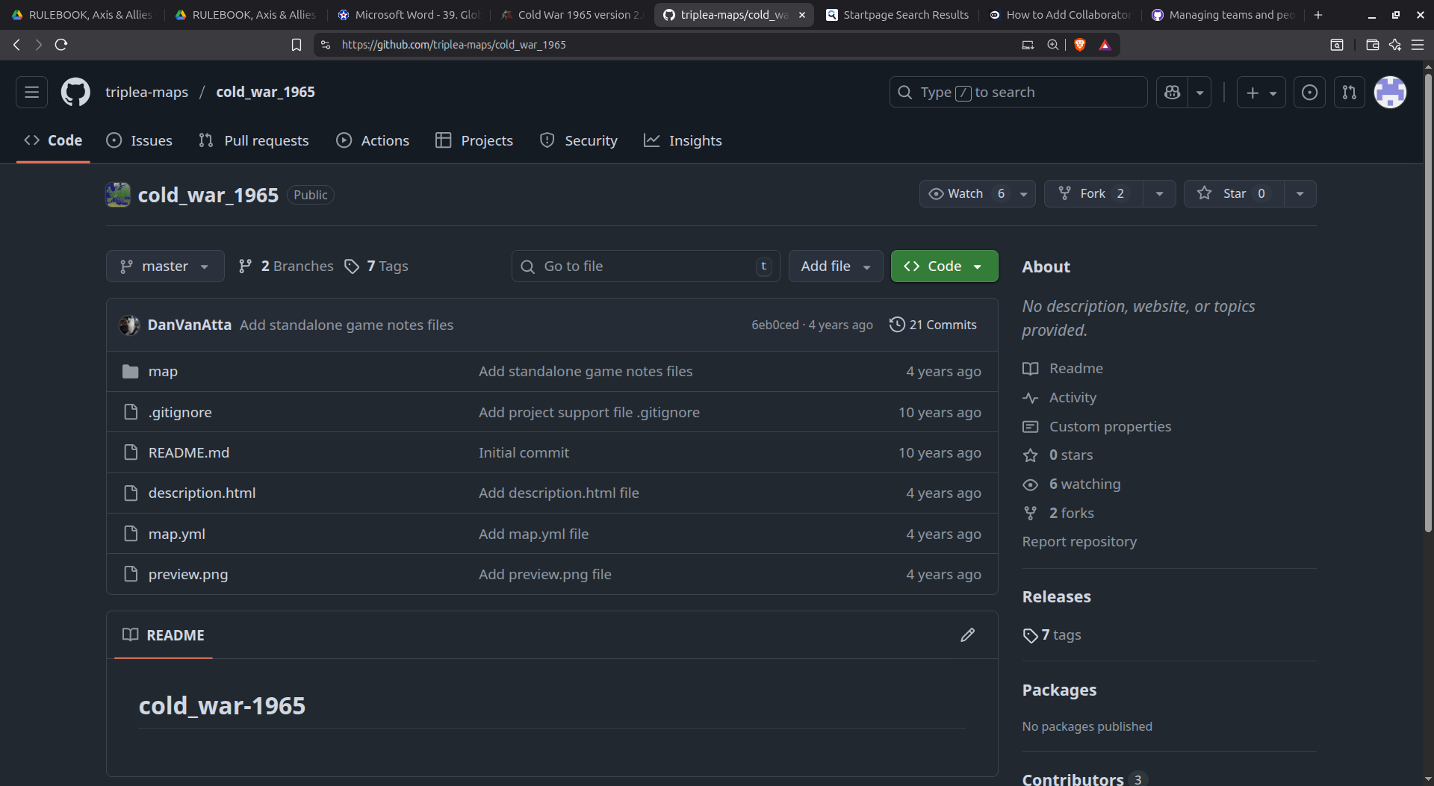
Task: Star the cold_war_1965 repository
Action: tap(1233, 194)
